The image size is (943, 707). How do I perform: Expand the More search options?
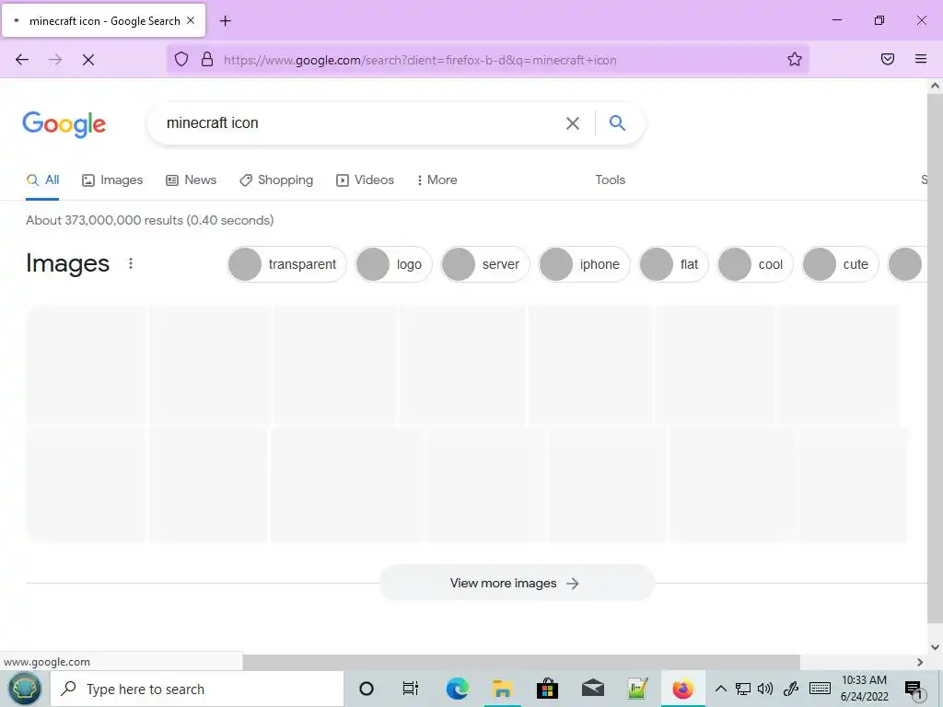(437, 180)
